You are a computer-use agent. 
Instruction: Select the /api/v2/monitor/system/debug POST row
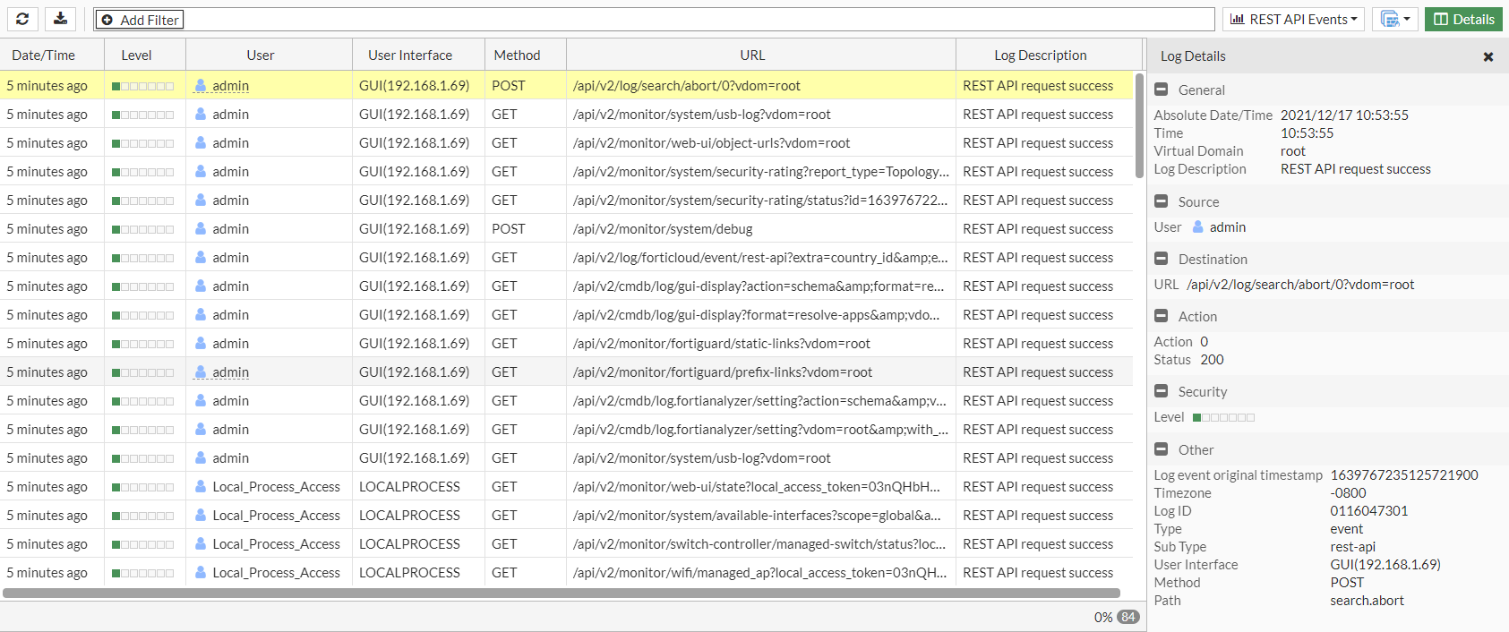click(663, 229)
